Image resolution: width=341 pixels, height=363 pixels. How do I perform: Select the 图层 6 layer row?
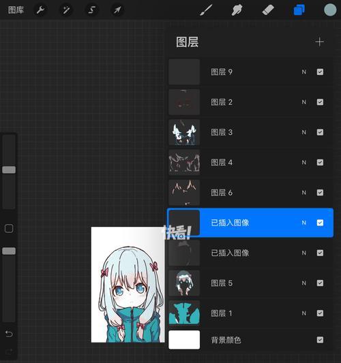pos(250,192)
